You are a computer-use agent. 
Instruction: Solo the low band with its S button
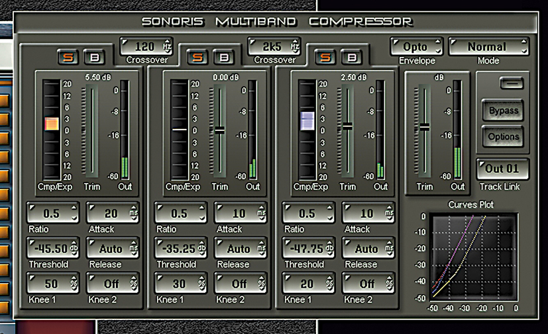coord(68,58)
